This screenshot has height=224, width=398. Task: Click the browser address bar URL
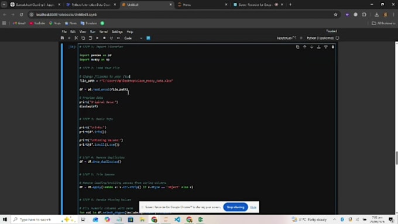click(66, 15)
